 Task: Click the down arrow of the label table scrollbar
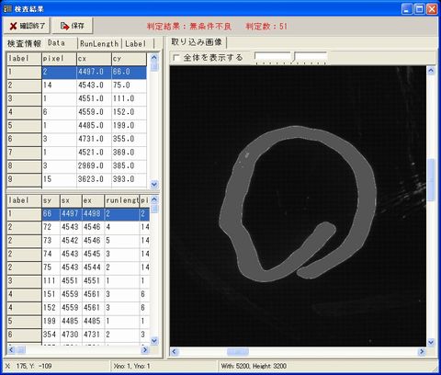pos(154,184)
